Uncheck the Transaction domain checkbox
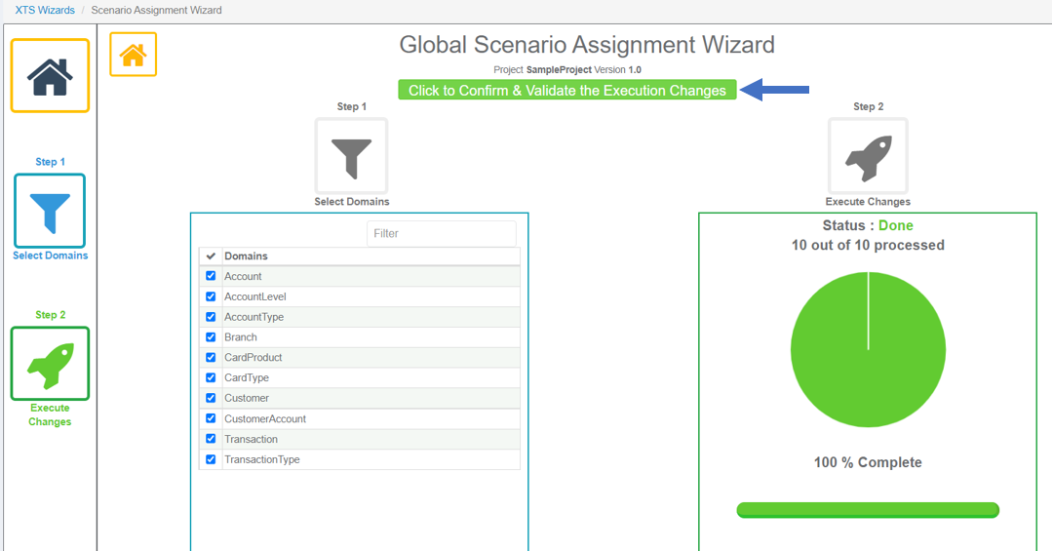Screen dimensions: 1053x551 coord(211,439)
